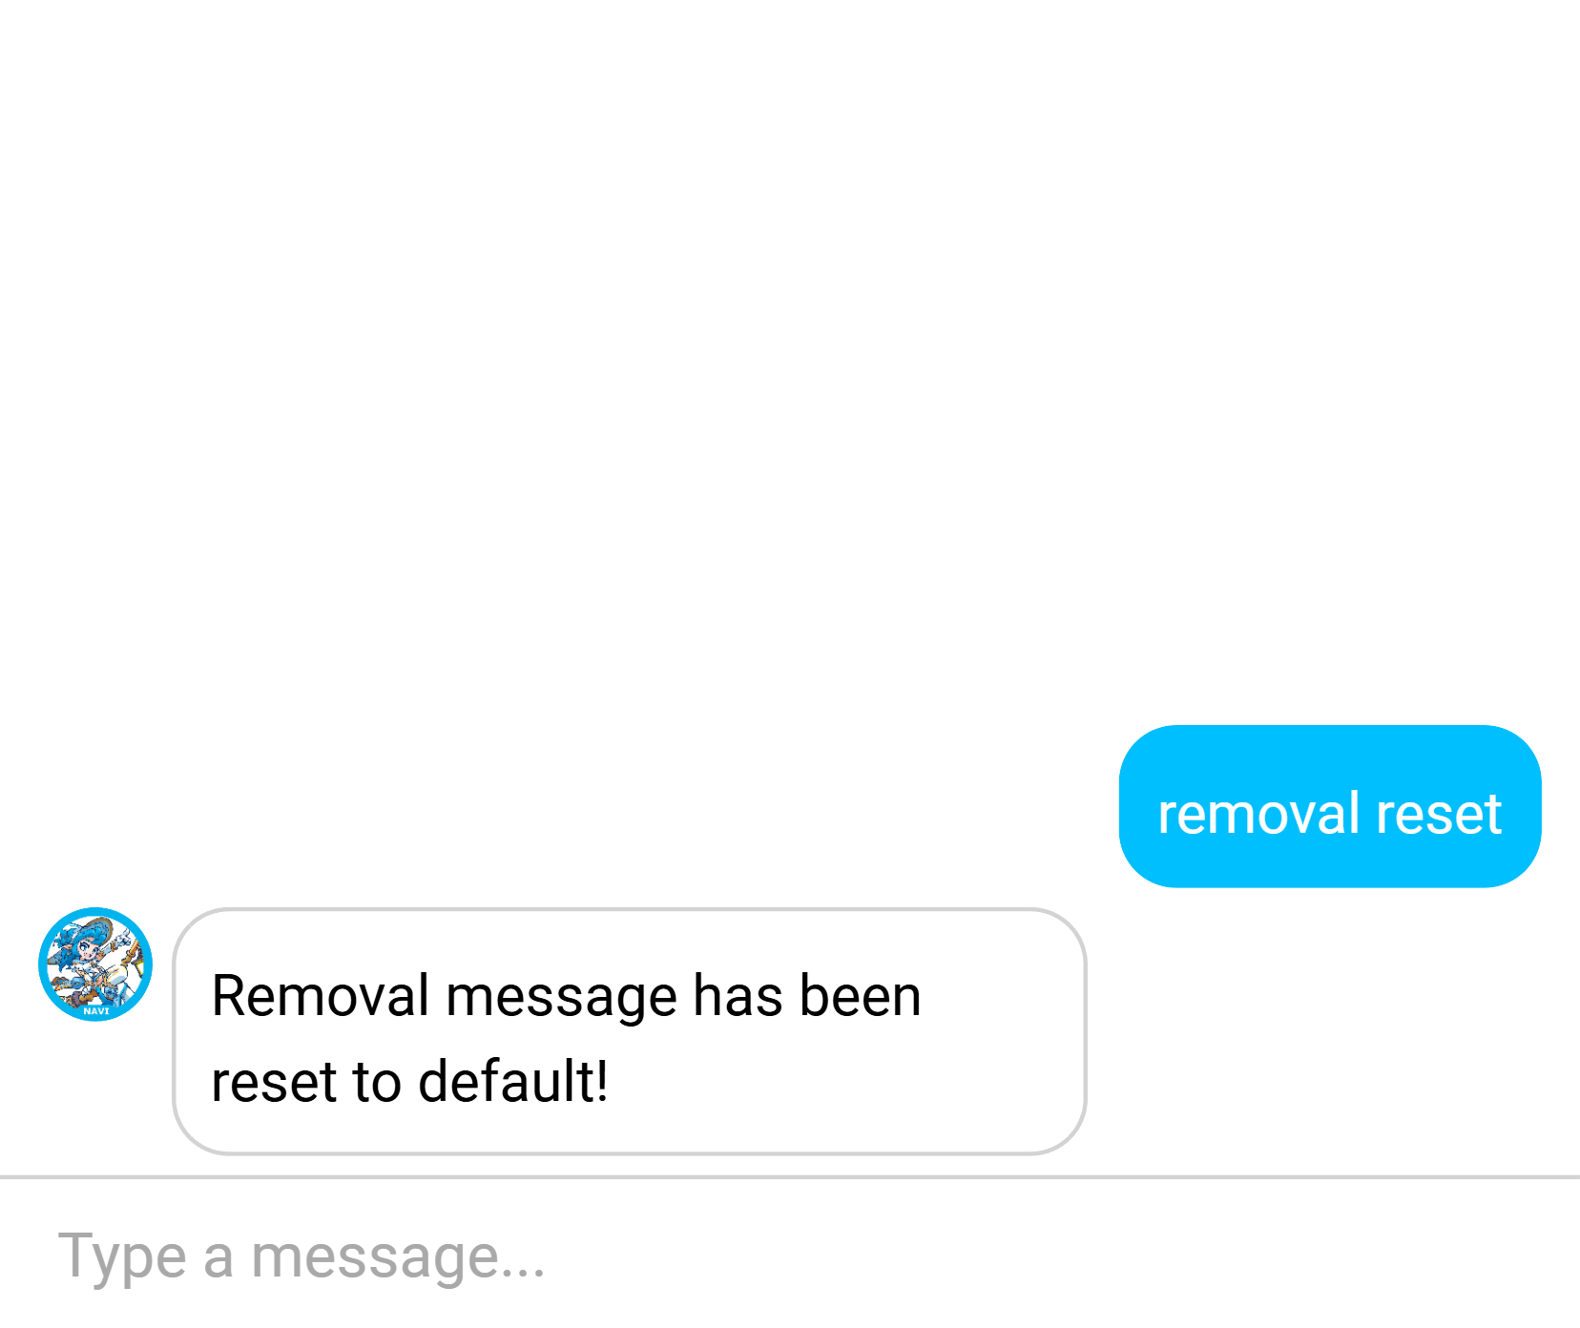Click the white outlined bot reply bubble
1580x1328 pixels.
[630, 1031]
